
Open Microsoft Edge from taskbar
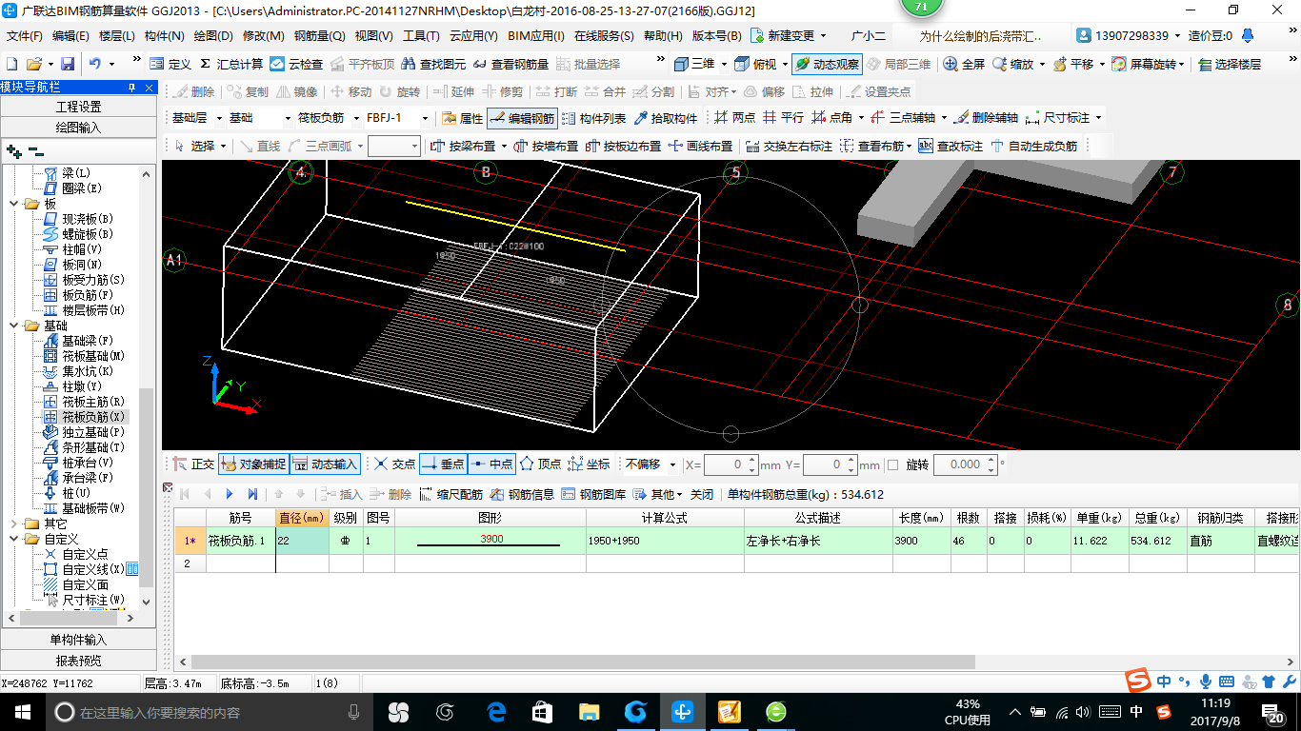[x=495, y=712]
